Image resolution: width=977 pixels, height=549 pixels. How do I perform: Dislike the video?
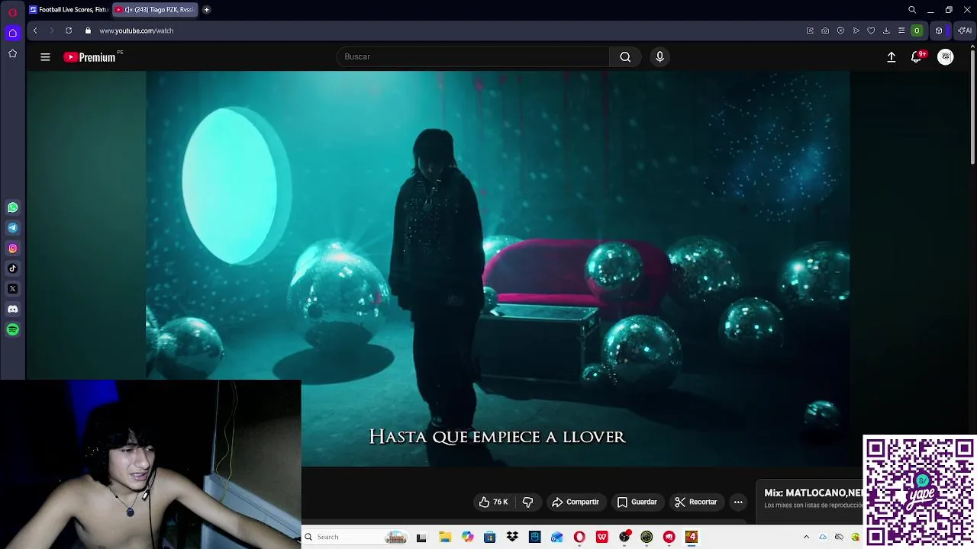click(527, 502)
